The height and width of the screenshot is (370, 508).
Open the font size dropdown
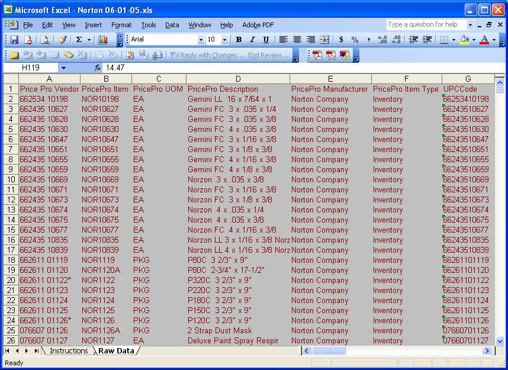tap(224, 40)
